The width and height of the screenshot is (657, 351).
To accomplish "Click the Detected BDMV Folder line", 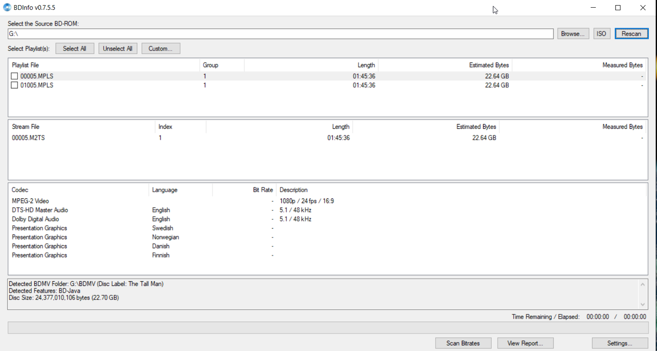I will click(x=86, y=284).
